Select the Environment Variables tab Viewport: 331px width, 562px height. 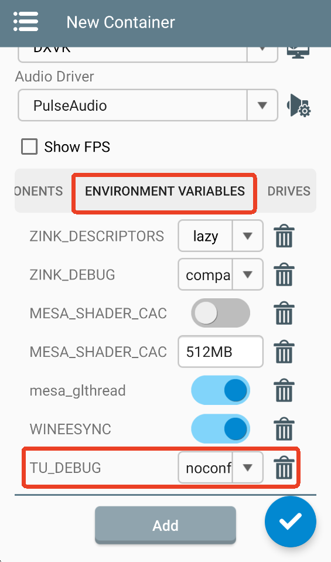(165, 191)
